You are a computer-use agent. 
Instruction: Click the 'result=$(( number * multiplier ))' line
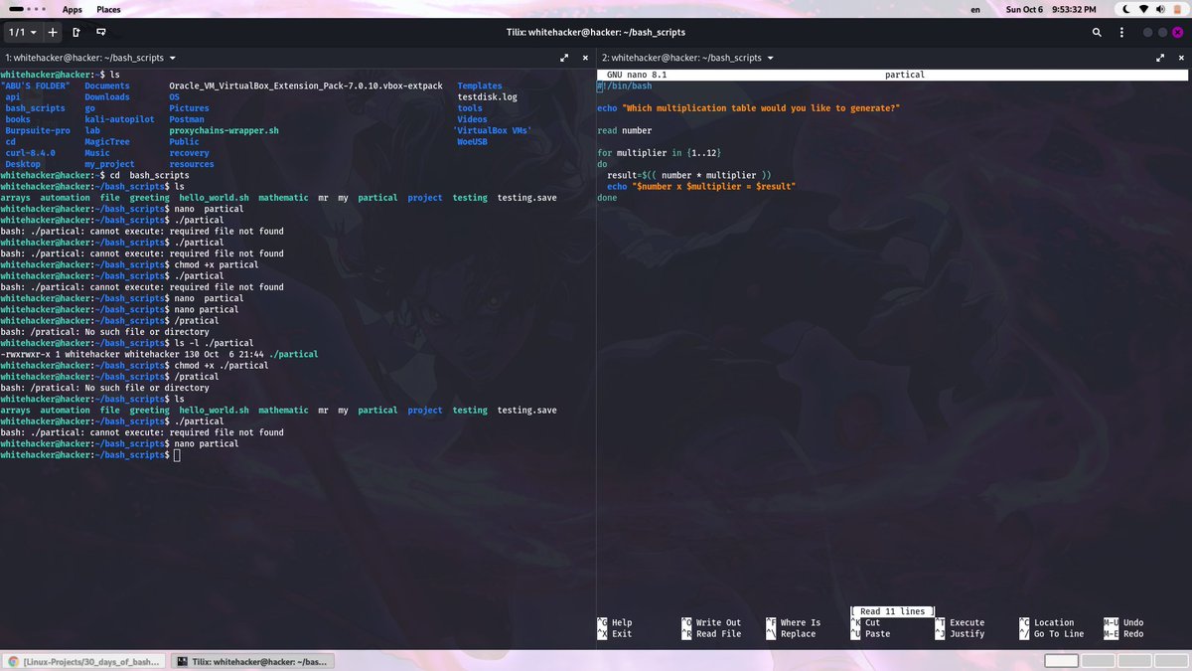pos(689,175)
